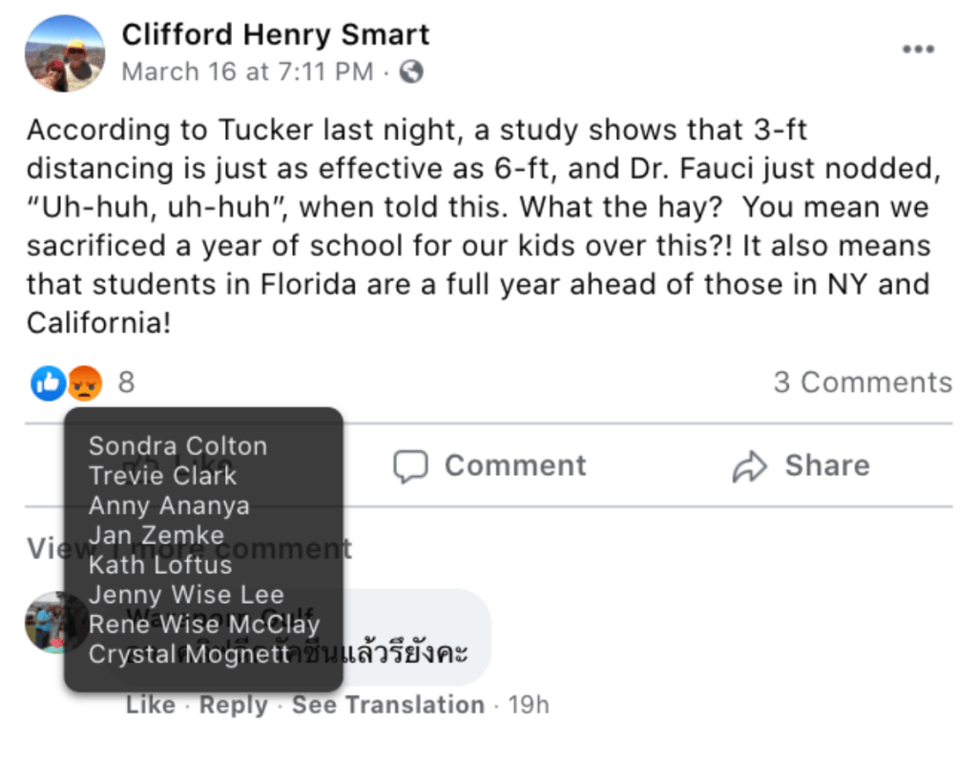Viewport: 977px width, 762px height.
Task: Click the March 16 at 7:11 PM timestamp
Action: 248,72
